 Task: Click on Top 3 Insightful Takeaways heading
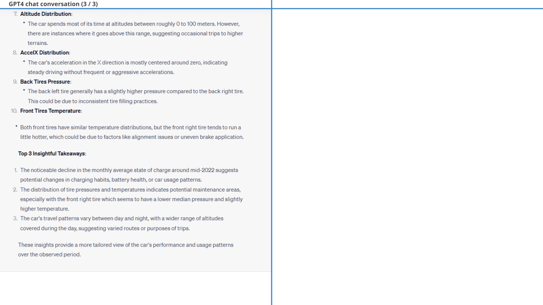click(x=52, y=153)
